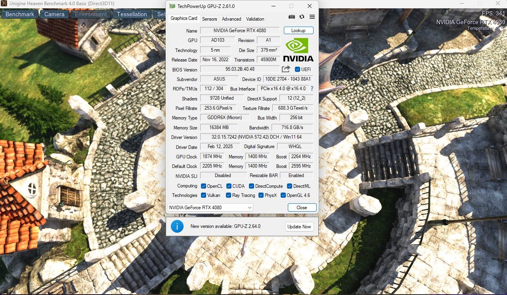Screen dimensions: 507x295
Task: Click the NVIDIA logo image
Action: point(298,50)
